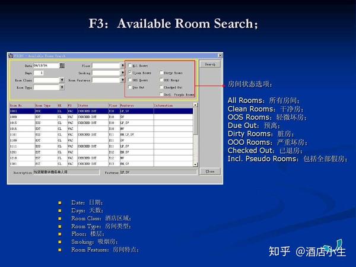Check the All Rooms checkbox
Image resolution: width=356 pixels, height=267 pixels.
coord(130,65)
